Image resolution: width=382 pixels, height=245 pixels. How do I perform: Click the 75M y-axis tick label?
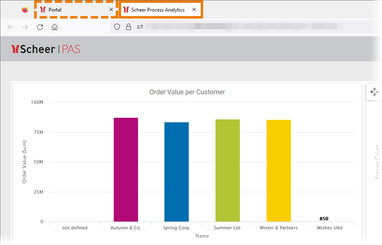38,132
